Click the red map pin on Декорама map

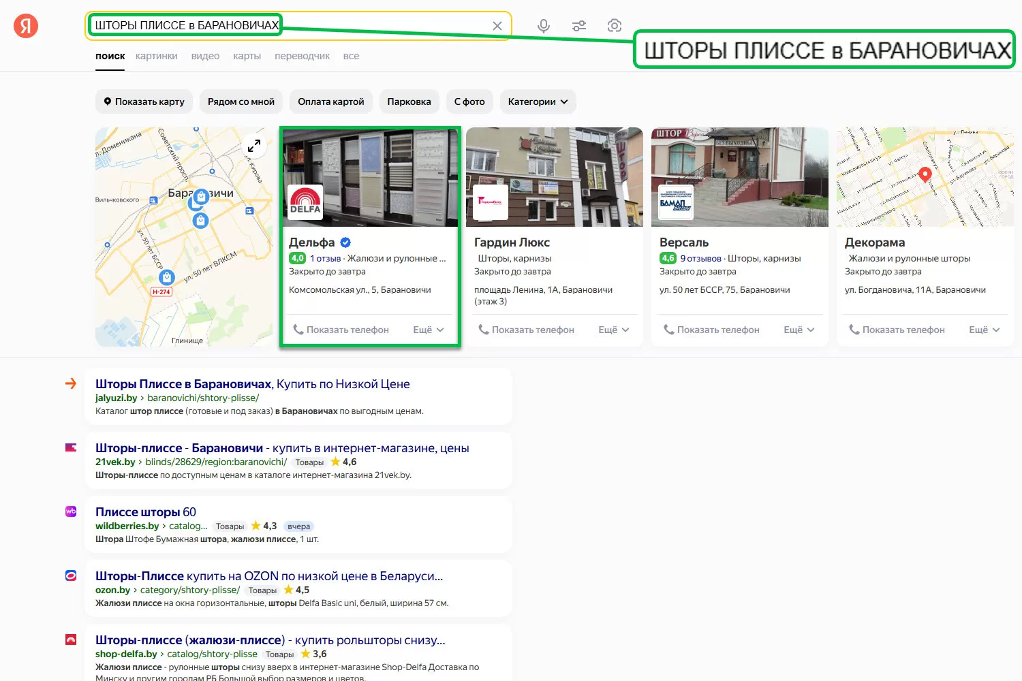[x=925, y=174]
